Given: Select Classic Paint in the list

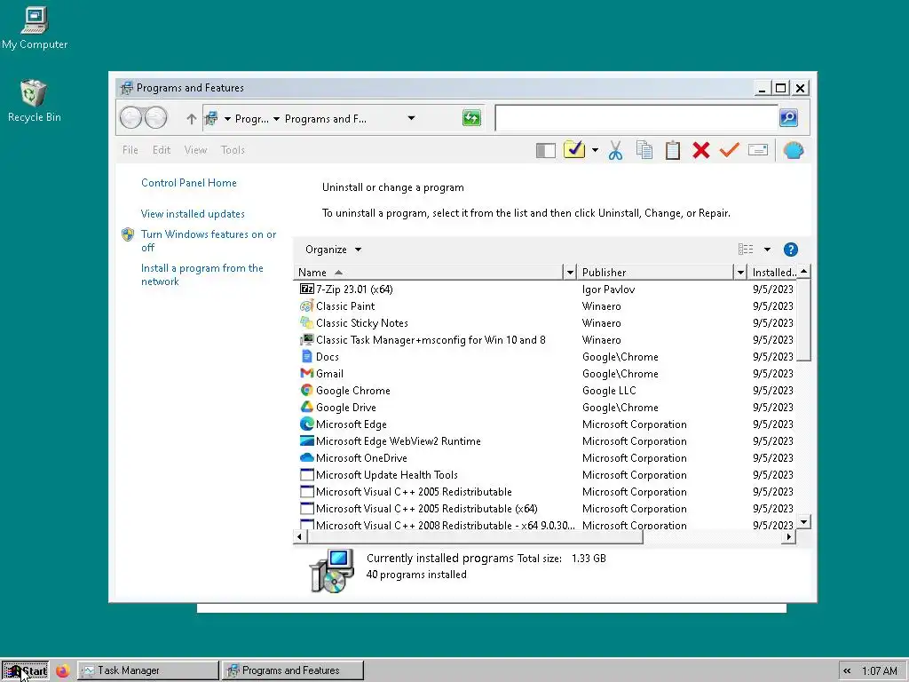Looking at the screenshot, I should click(x=345, y=306).
